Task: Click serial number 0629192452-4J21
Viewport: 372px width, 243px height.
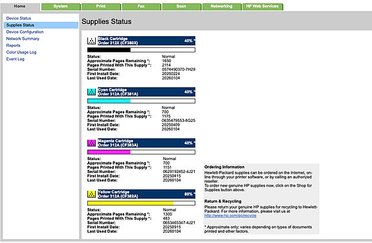Action: pos(179,172)
